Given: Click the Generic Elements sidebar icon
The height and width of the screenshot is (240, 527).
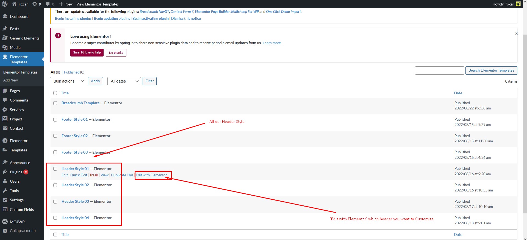Looking at the screenshot, I should (5, 38).
